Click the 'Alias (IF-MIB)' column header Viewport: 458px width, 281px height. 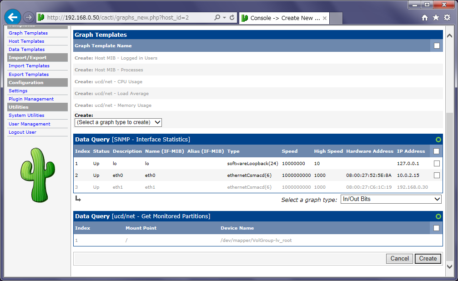(x=205, y=151)
